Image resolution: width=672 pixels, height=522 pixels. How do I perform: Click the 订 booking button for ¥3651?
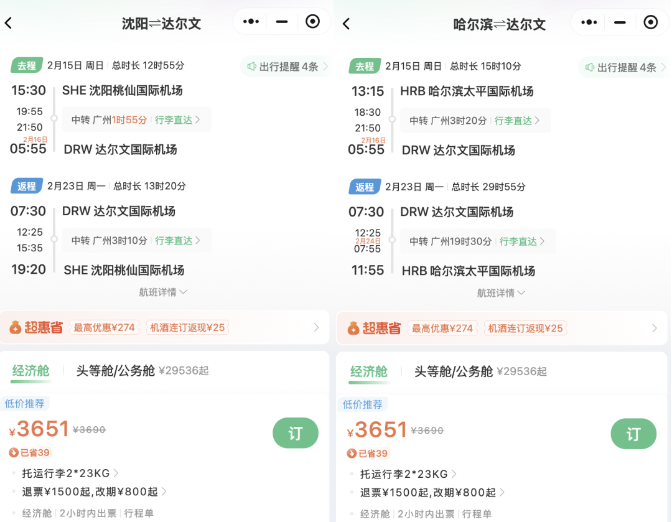296,433
